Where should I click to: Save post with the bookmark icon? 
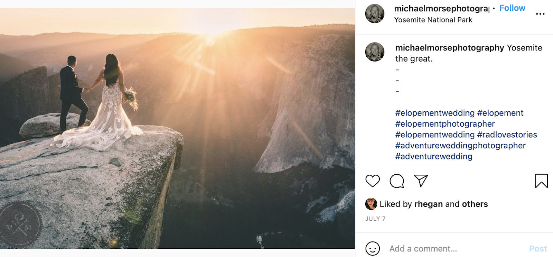coord(541,181)
